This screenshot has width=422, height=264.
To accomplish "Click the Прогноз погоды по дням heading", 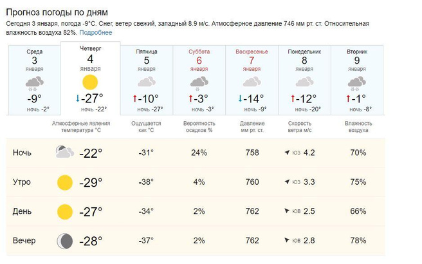I will click(57, 12).
